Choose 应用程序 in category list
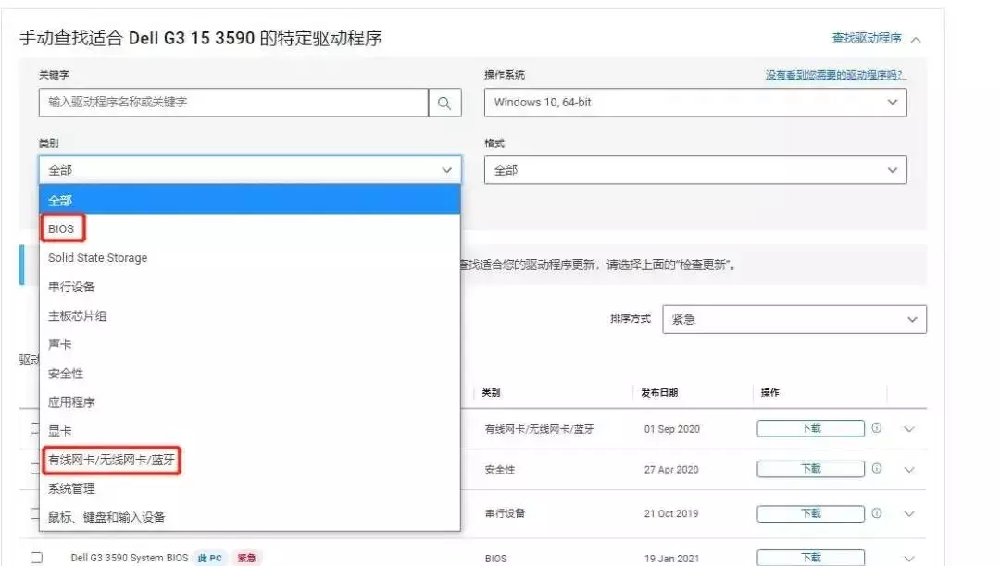This screenshot has height=566, width=1000. [x=250, y=402]
